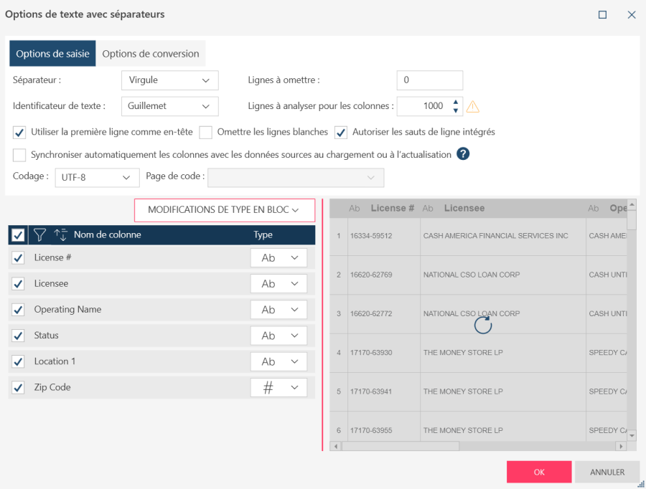Expand the Zip Code type dropdown
This screenshot has width=646, height=489.
click(278, 387)
